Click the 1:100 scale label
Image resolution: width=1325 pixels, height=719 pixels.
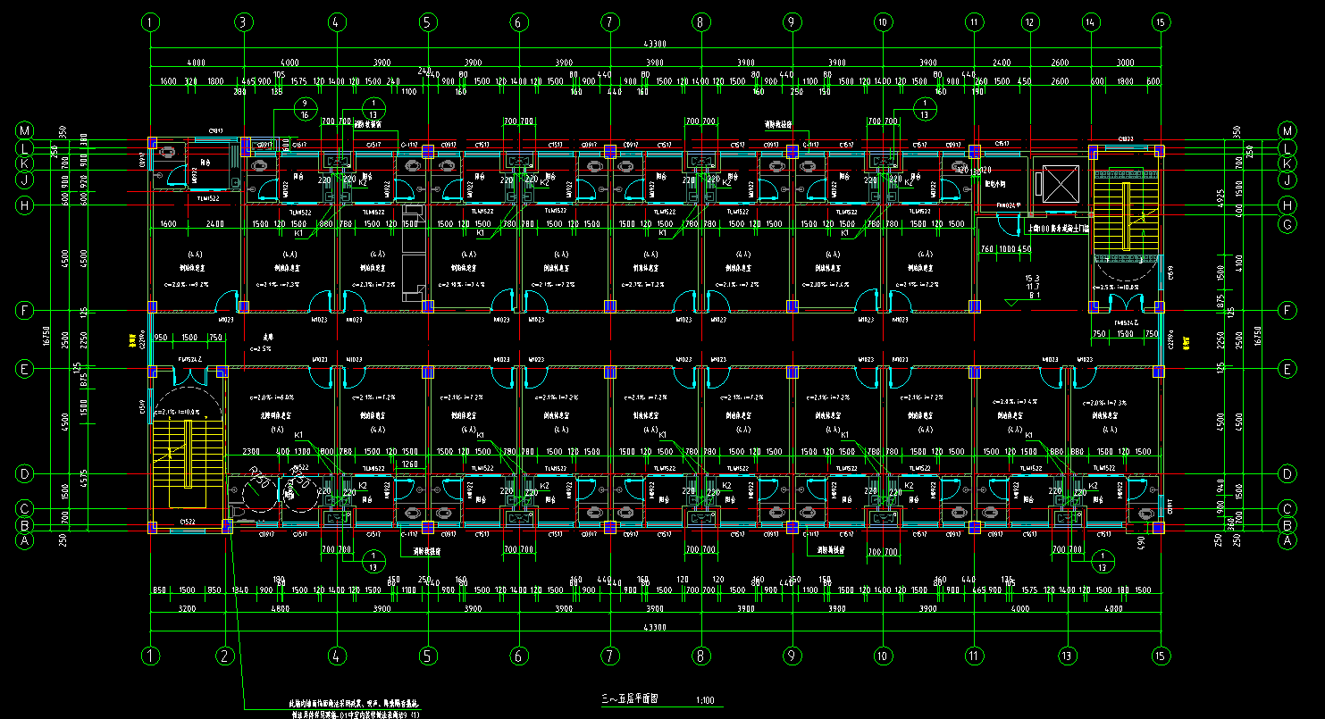(x=705, y=698)
